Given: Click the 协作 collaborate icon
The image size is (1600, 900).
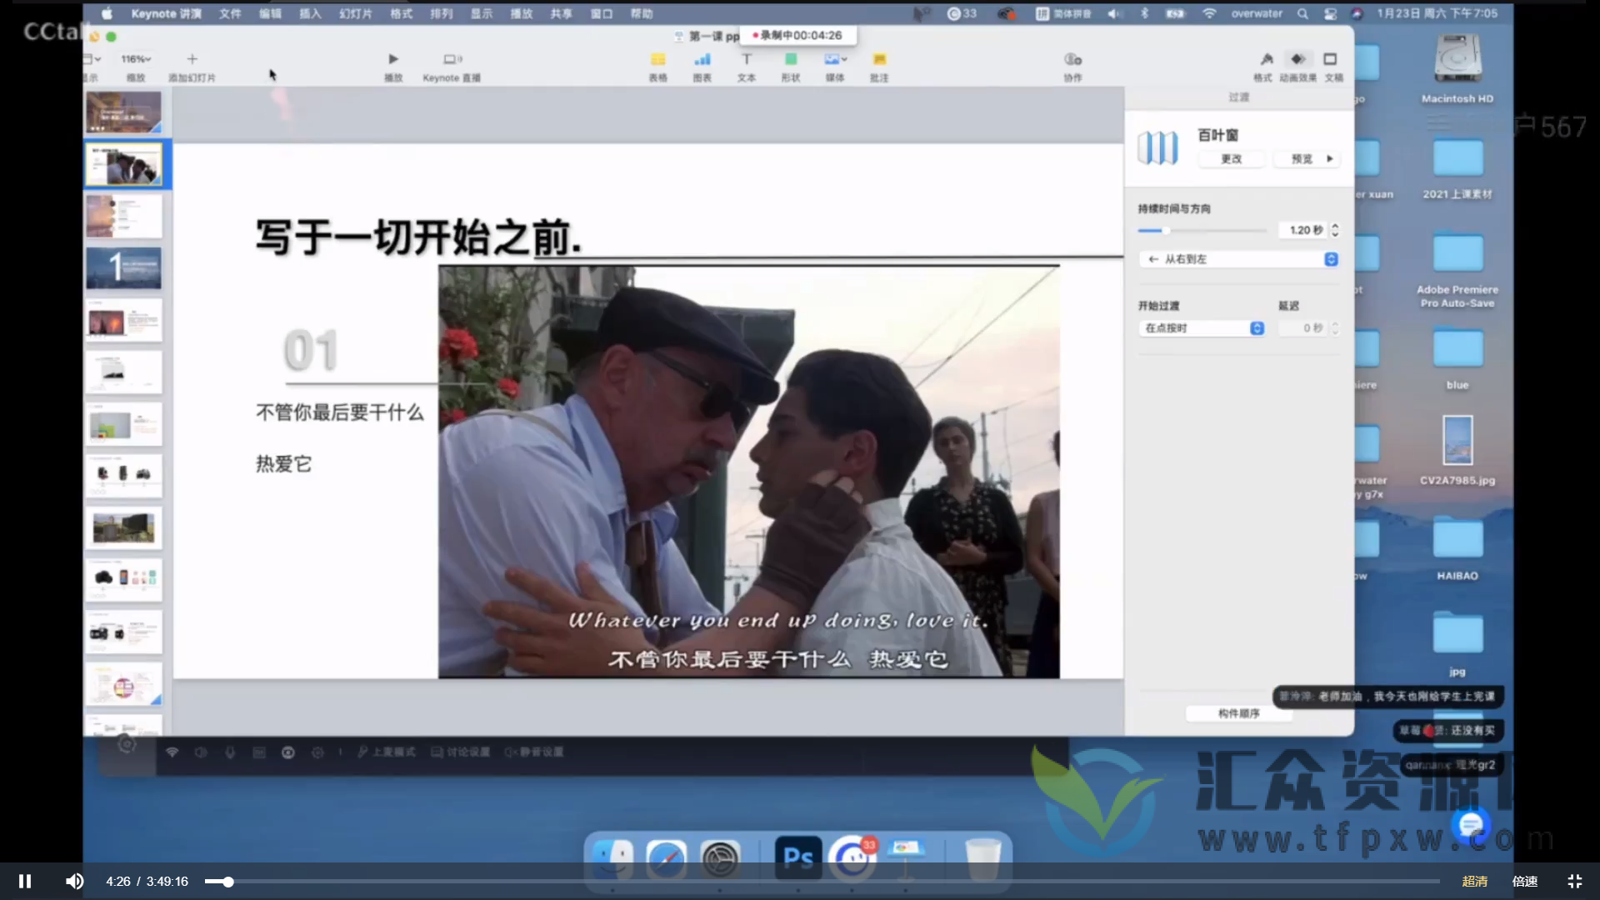Looking at the screenshot, I should (x=1072, y=59).
